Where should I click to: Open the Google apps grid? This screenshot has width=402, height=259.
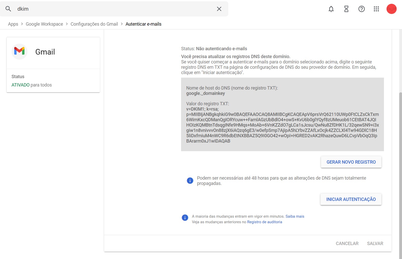tap(376, 9)
